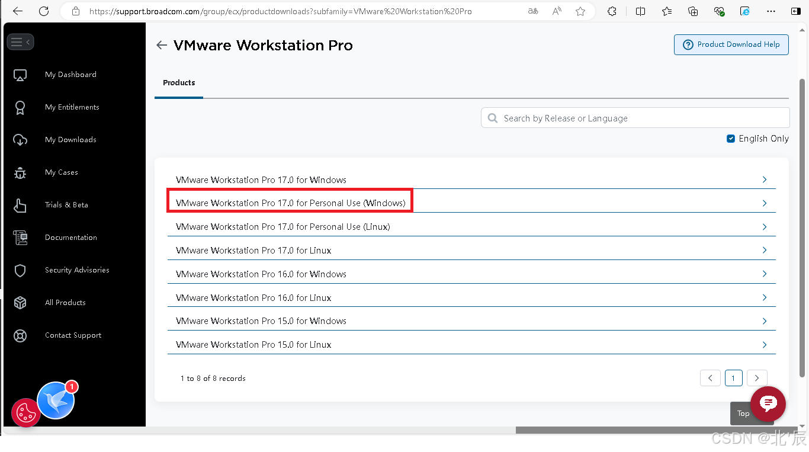Select page 1 pagination button
This screenshot has width=809, height=452.
733,378
